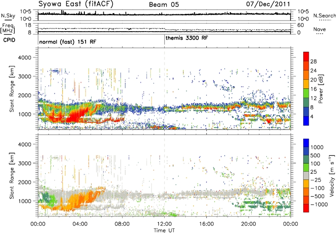This screenshot has height=233, width=336.
Task: Click 'Slant Range [km]' label of velocity panel
Action: 12,176
